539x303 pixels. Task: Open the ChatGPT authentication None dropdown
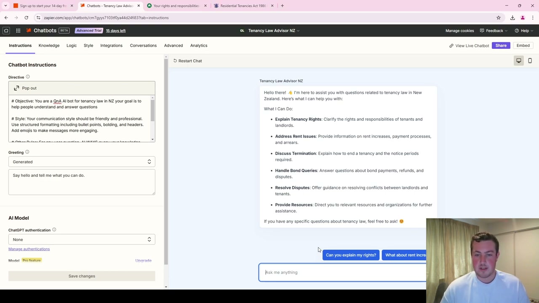[82, 239]
